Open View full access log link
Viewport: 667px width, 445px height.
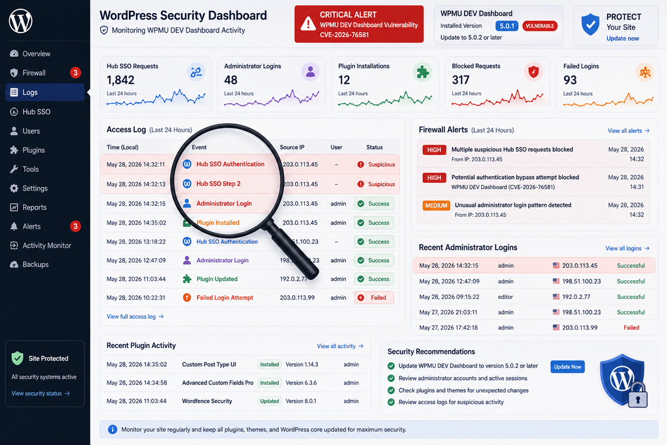point(135,317)
